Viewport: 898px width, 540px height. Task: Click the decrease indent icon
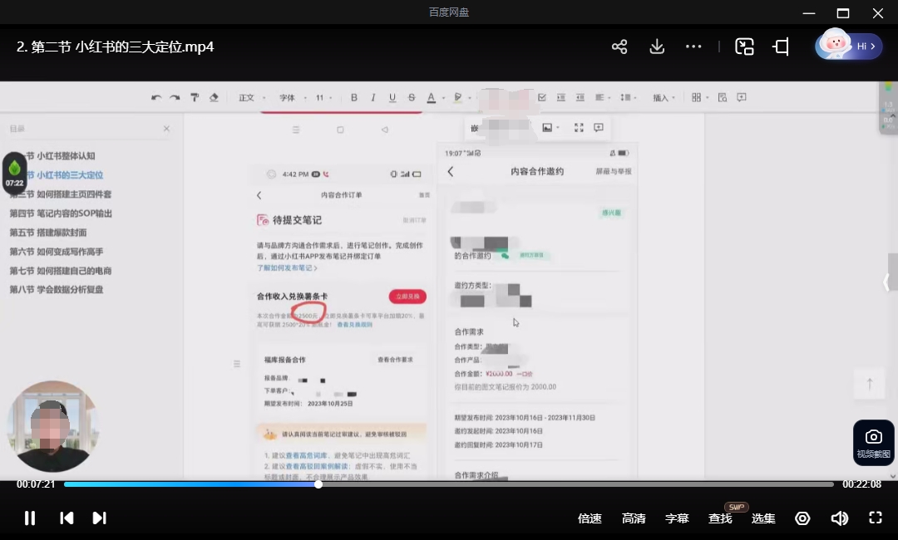click(x=580, y=98)
